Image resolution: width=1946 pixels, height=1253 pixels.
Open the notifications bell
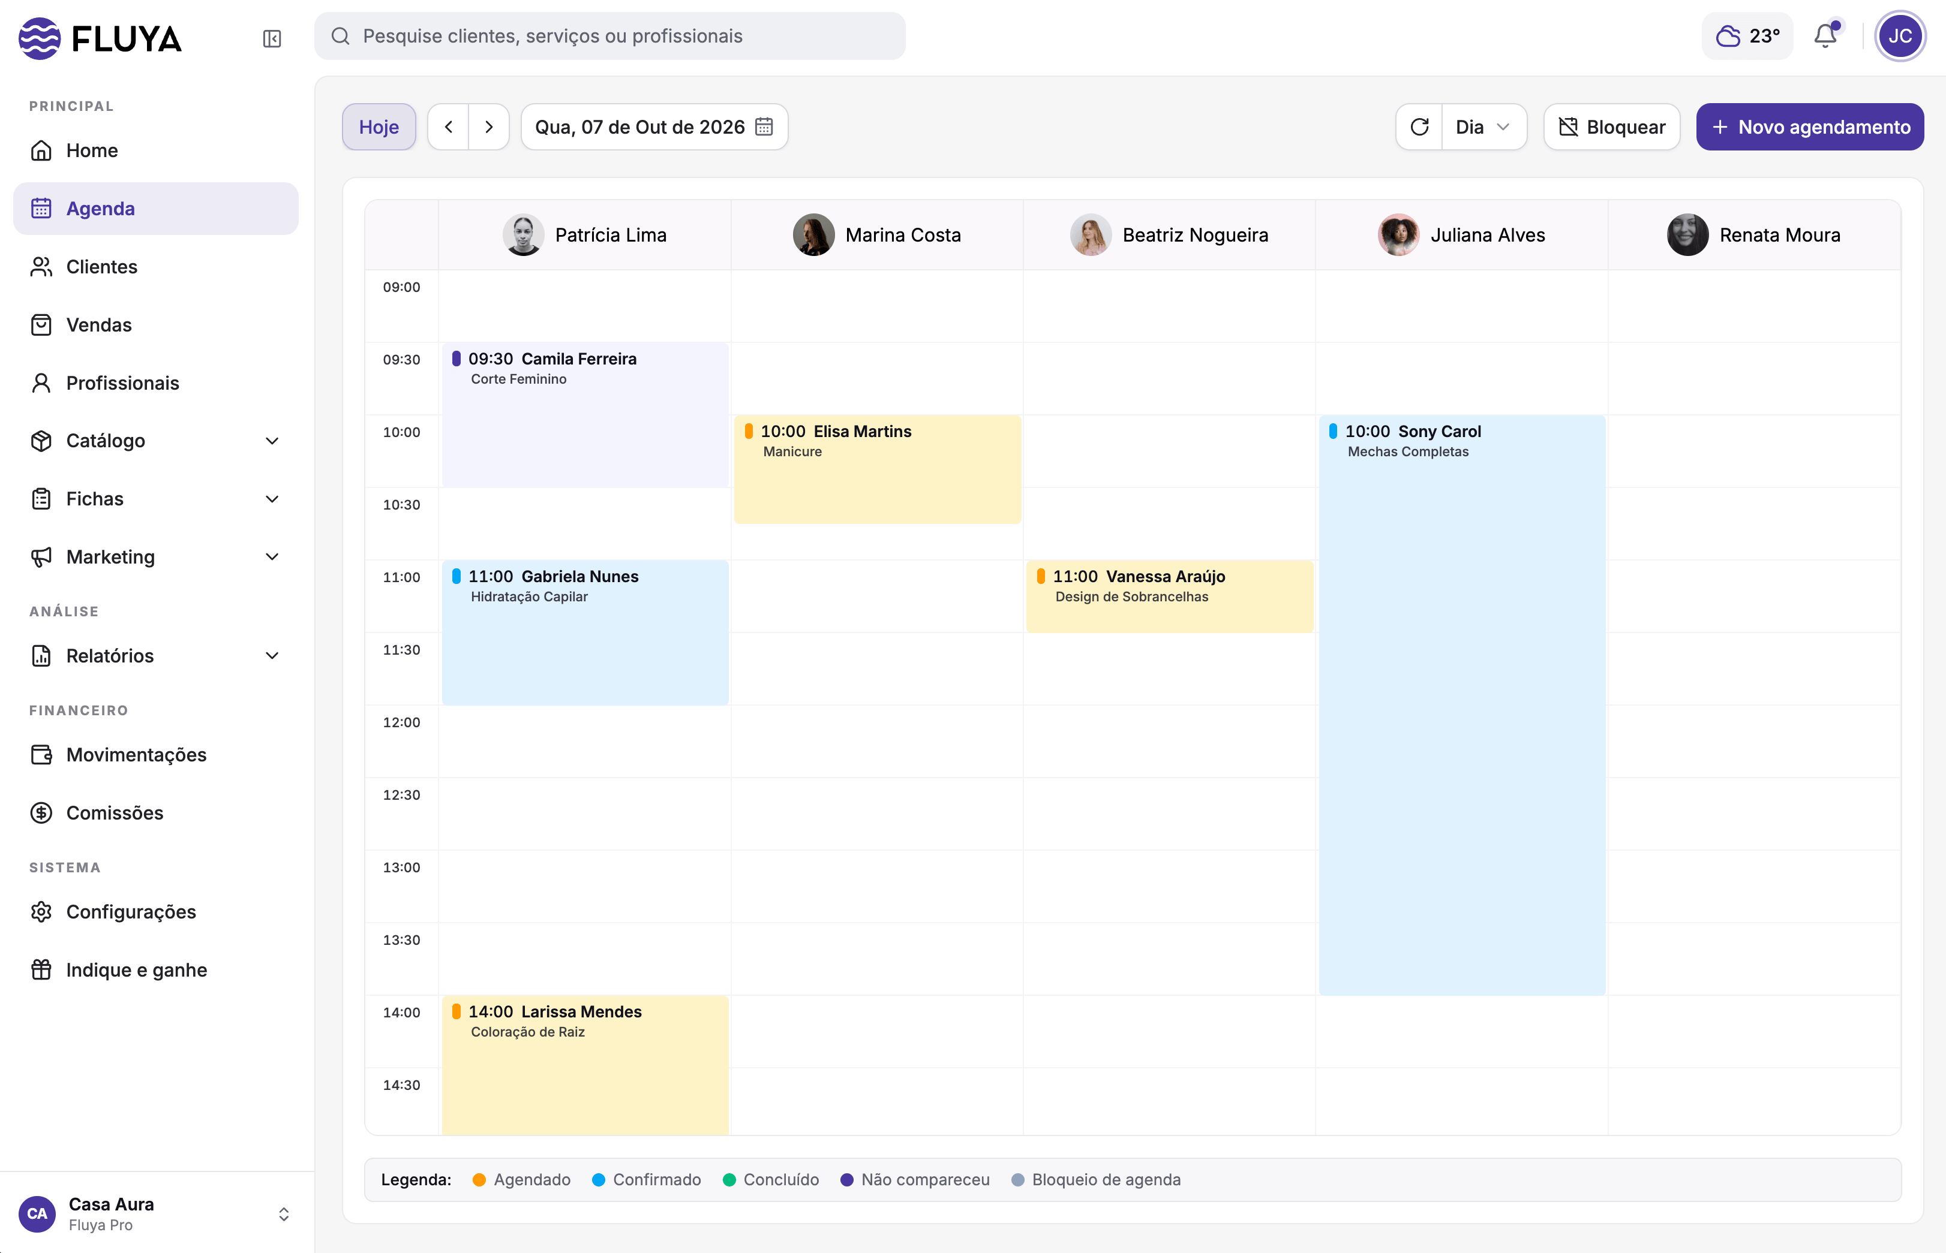pos(1825,36)
